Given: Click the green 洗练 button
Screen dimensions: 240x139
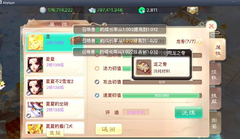Looking at the screenshot, I should coord(189,113).
